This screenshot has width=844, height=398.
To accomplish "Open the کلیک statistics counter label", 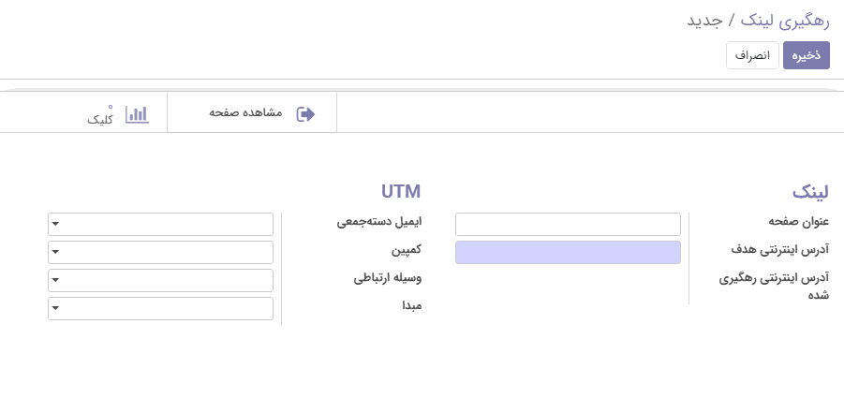I will point(100,120).
